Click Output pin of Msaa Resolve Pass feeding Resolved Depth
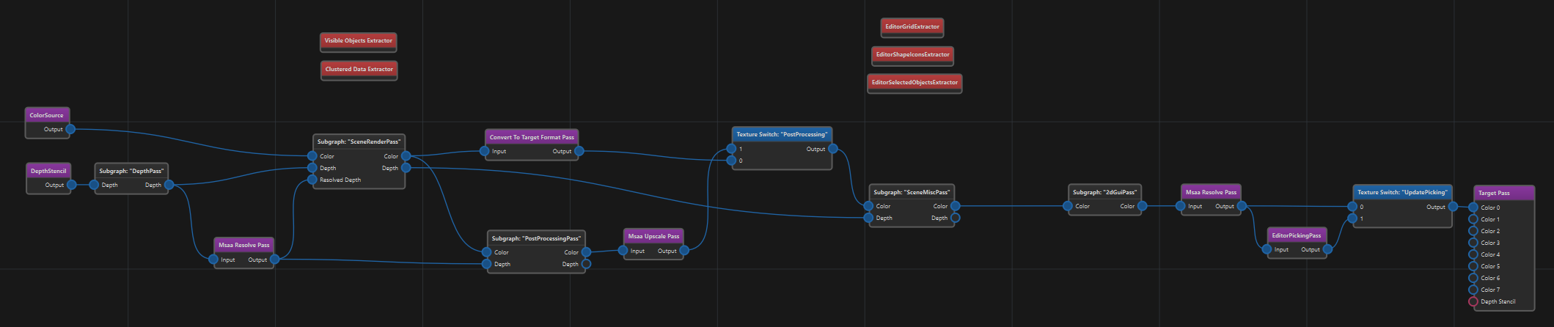 pos(274,260)
